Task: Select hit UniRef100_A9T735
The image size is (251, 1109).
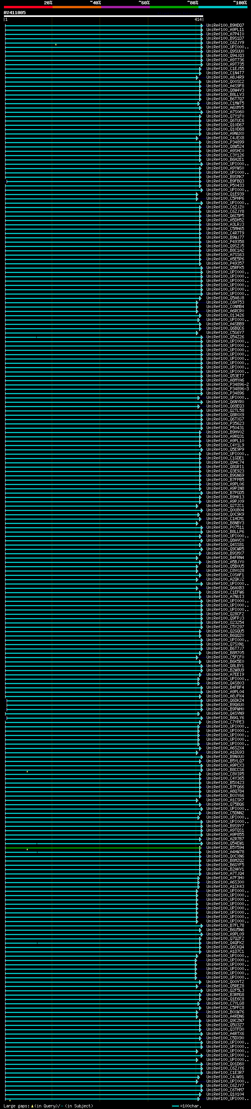Action: 225,65
